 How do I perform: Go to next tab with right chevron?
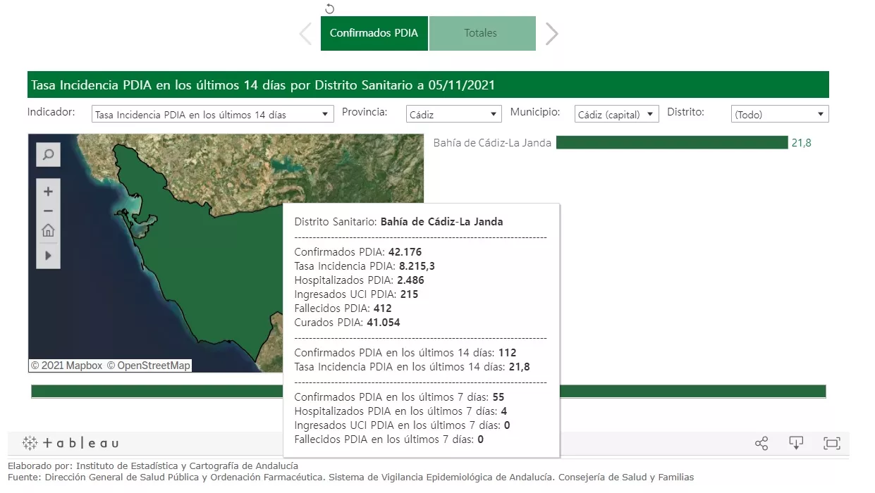(551, 34)
